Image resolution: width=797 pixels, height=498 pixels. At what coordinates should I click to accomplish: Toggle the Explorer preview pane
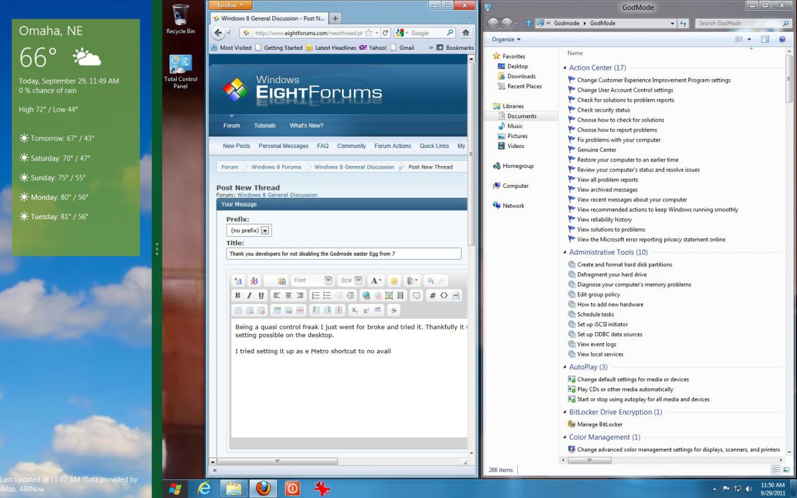pyautogui.click(x=764, y=39)
